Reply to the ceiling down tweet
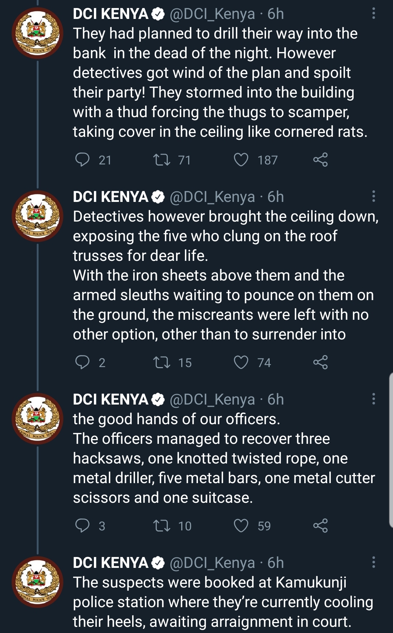This screenshot has height=633, width=393. point(82,362)
